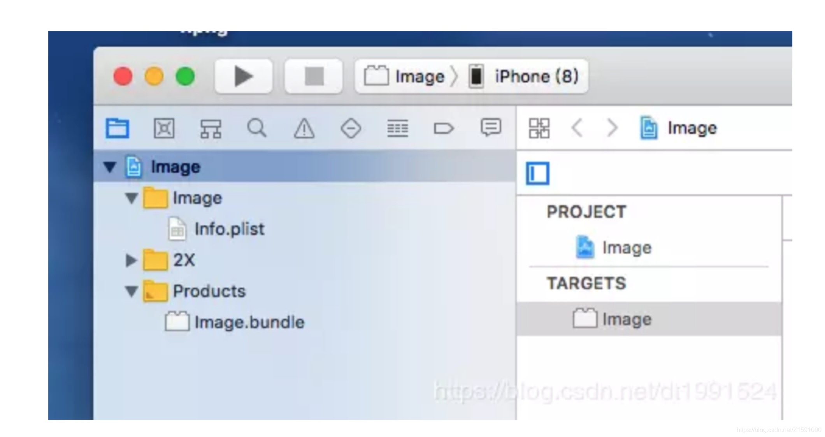Open the Find navigator magnifier icon
The width and height of the screenshot is (825, 437).
pos(257,128)
